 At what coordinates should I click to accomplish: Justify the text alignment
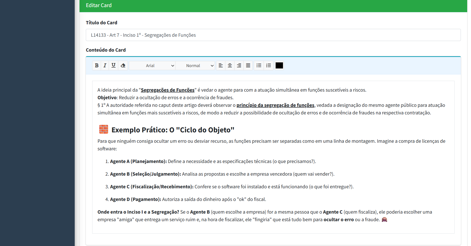pos(248,66)
